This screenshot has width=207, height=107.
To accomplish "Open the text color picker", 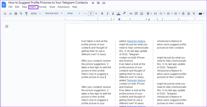I will 119,13.
